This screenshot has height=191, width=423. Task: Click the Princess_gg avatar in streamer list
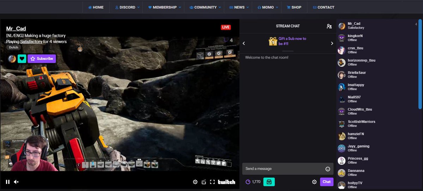pos(342,161)
